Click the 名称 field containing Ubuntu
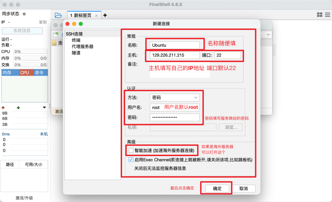 (175, 45)
